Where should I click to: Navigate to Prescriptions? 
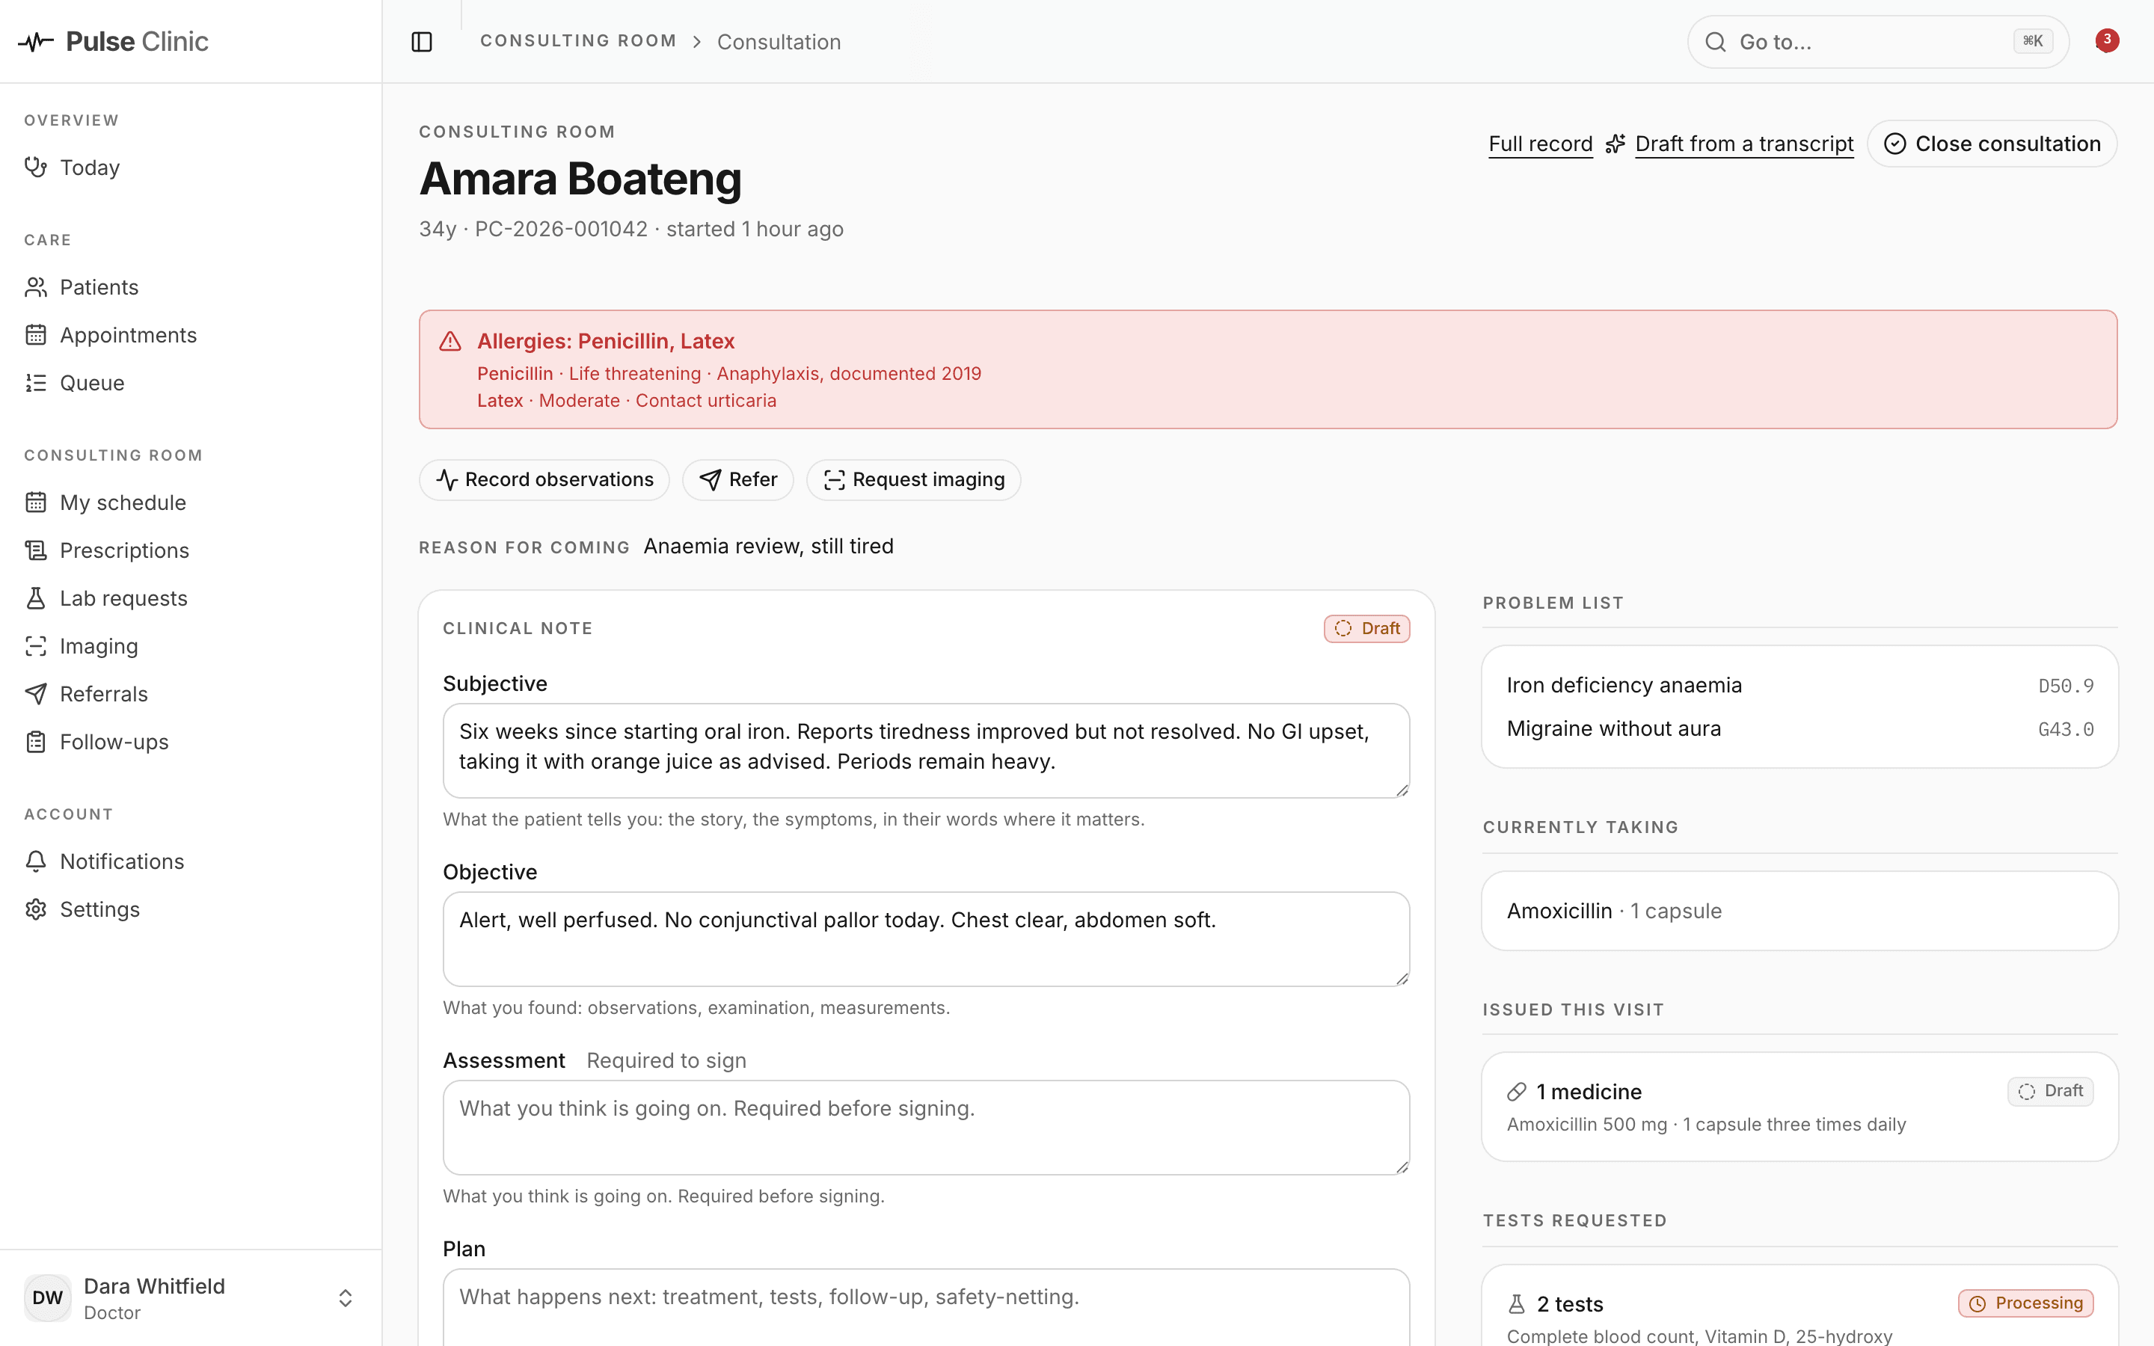point(191,550)
